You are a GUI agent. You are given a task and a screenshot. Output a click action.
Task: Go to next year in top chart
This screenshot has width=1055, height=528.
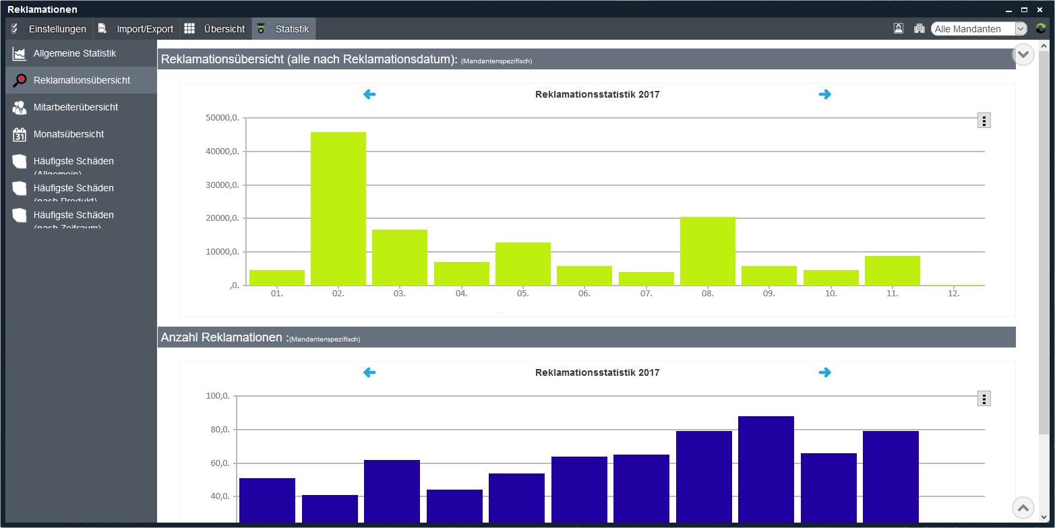(825, 94)
